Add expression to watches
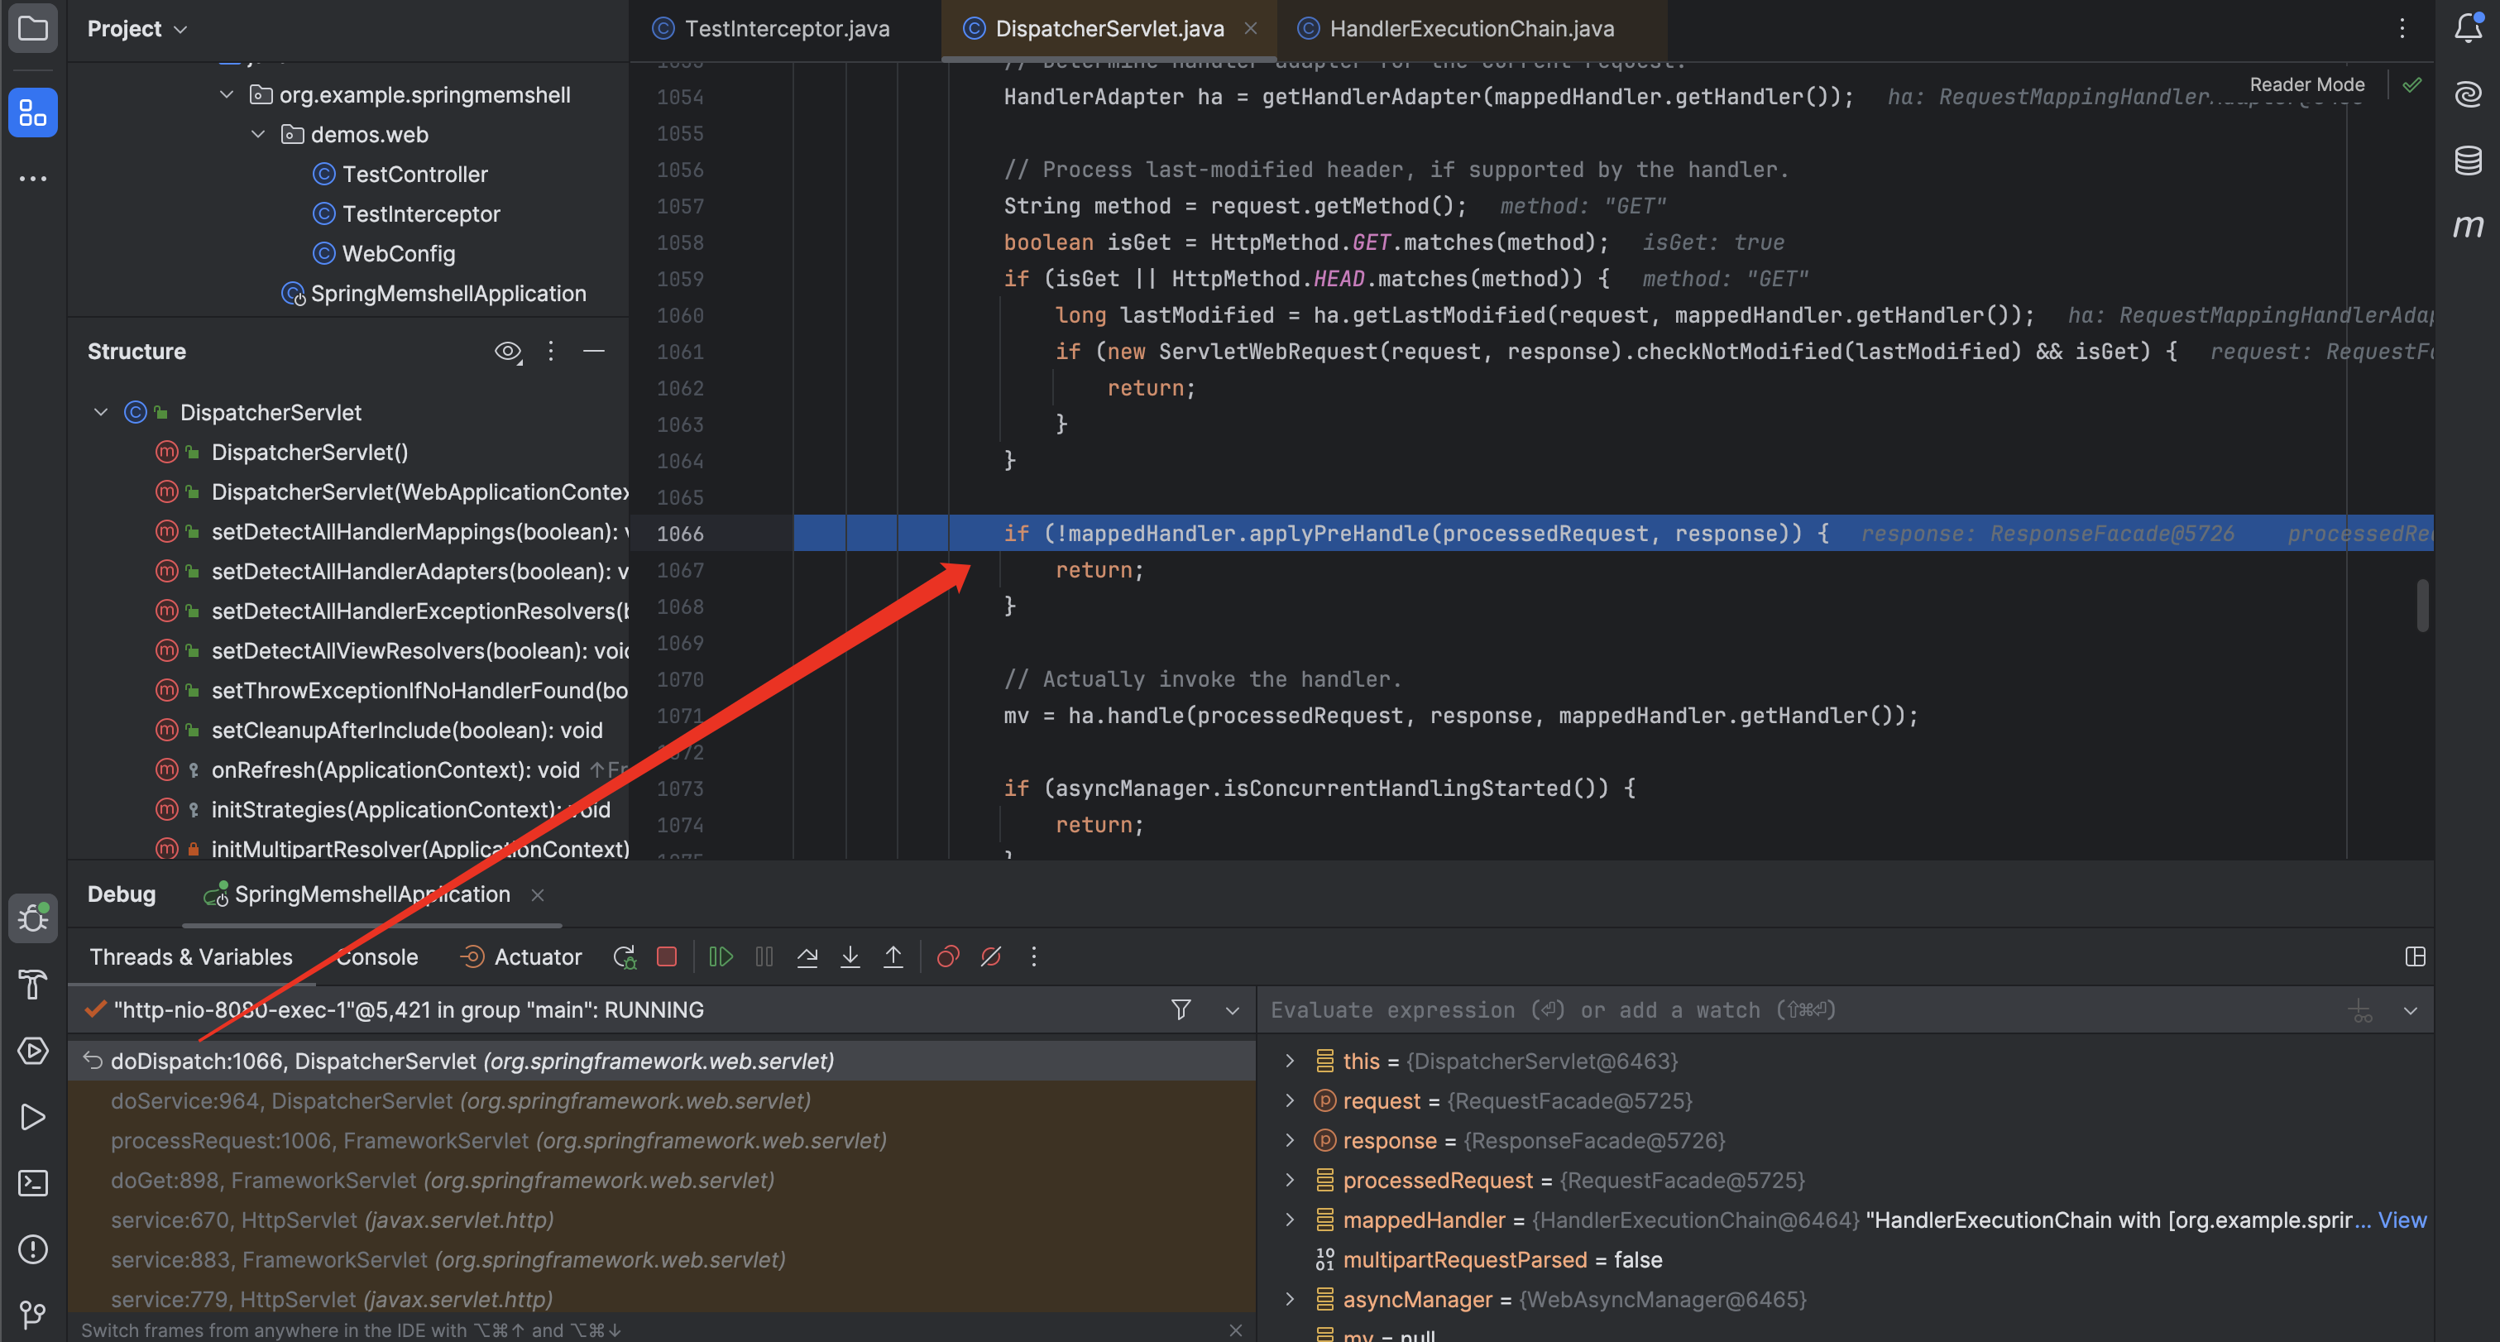This screenshot has width=2500, height=1342. 2360,1011
